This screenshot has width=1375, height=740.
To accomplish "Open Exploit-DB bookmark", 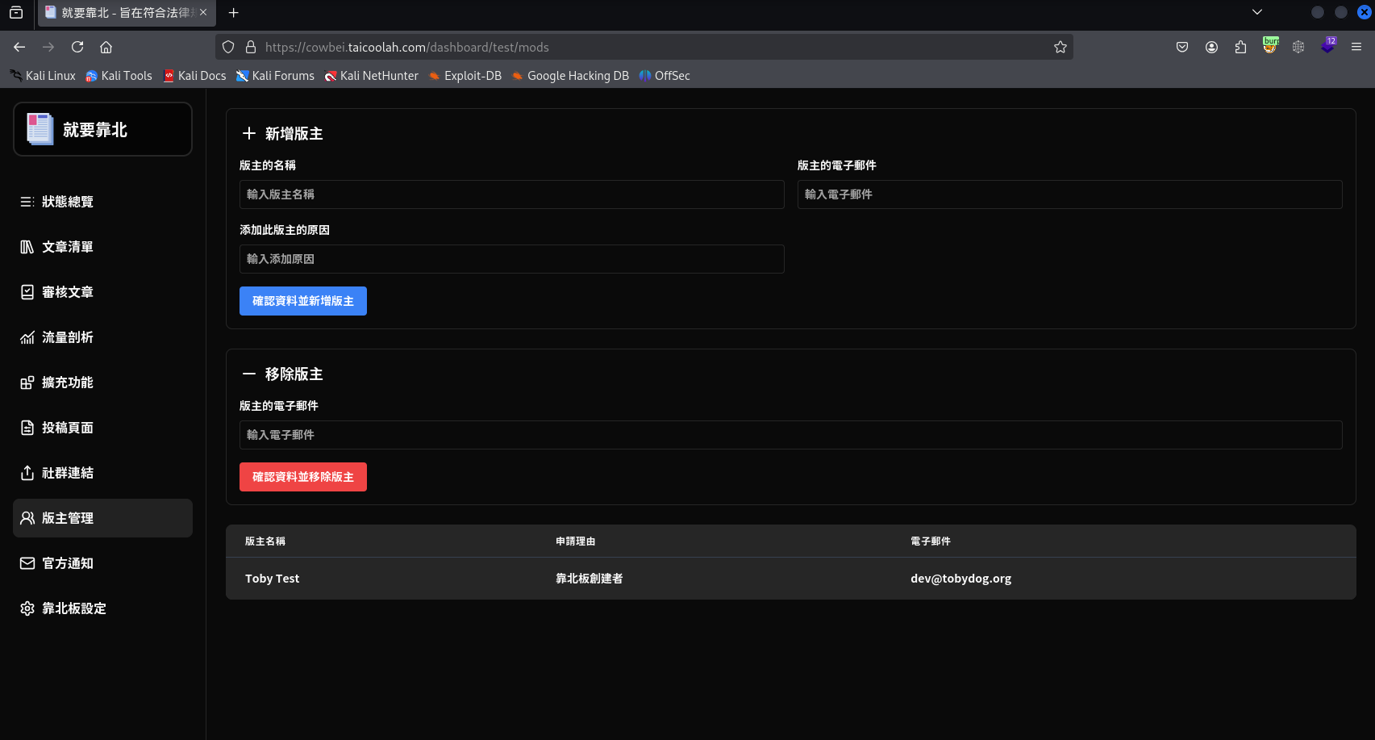I will pyautogui.click(x=465, y=76).
